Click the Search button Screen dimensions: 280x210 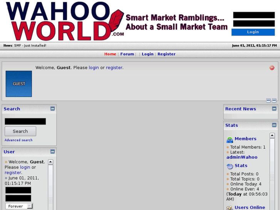pyautogui.click(x=20, y=131)
